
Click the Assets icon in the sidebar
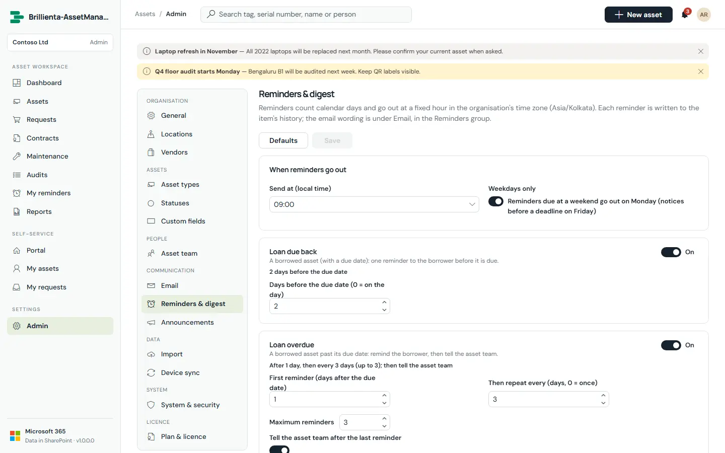point(17,101)
